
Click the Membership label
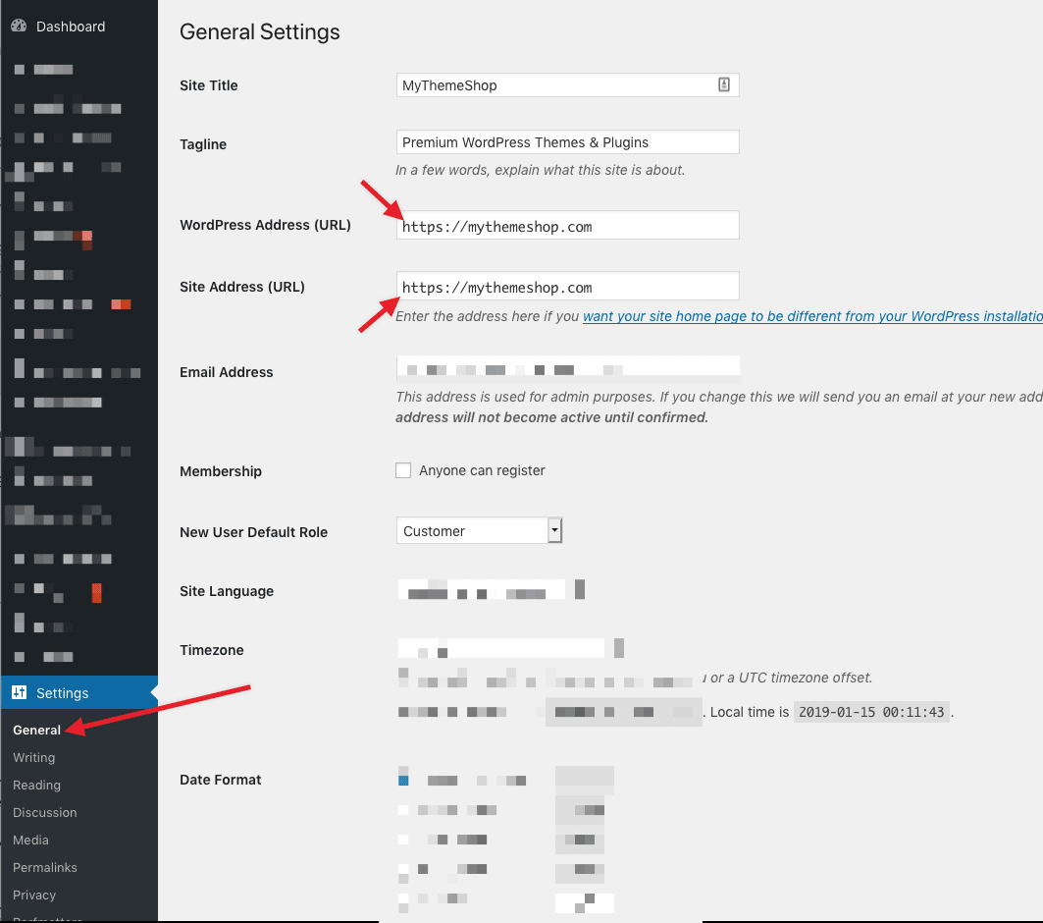[221, 471]
